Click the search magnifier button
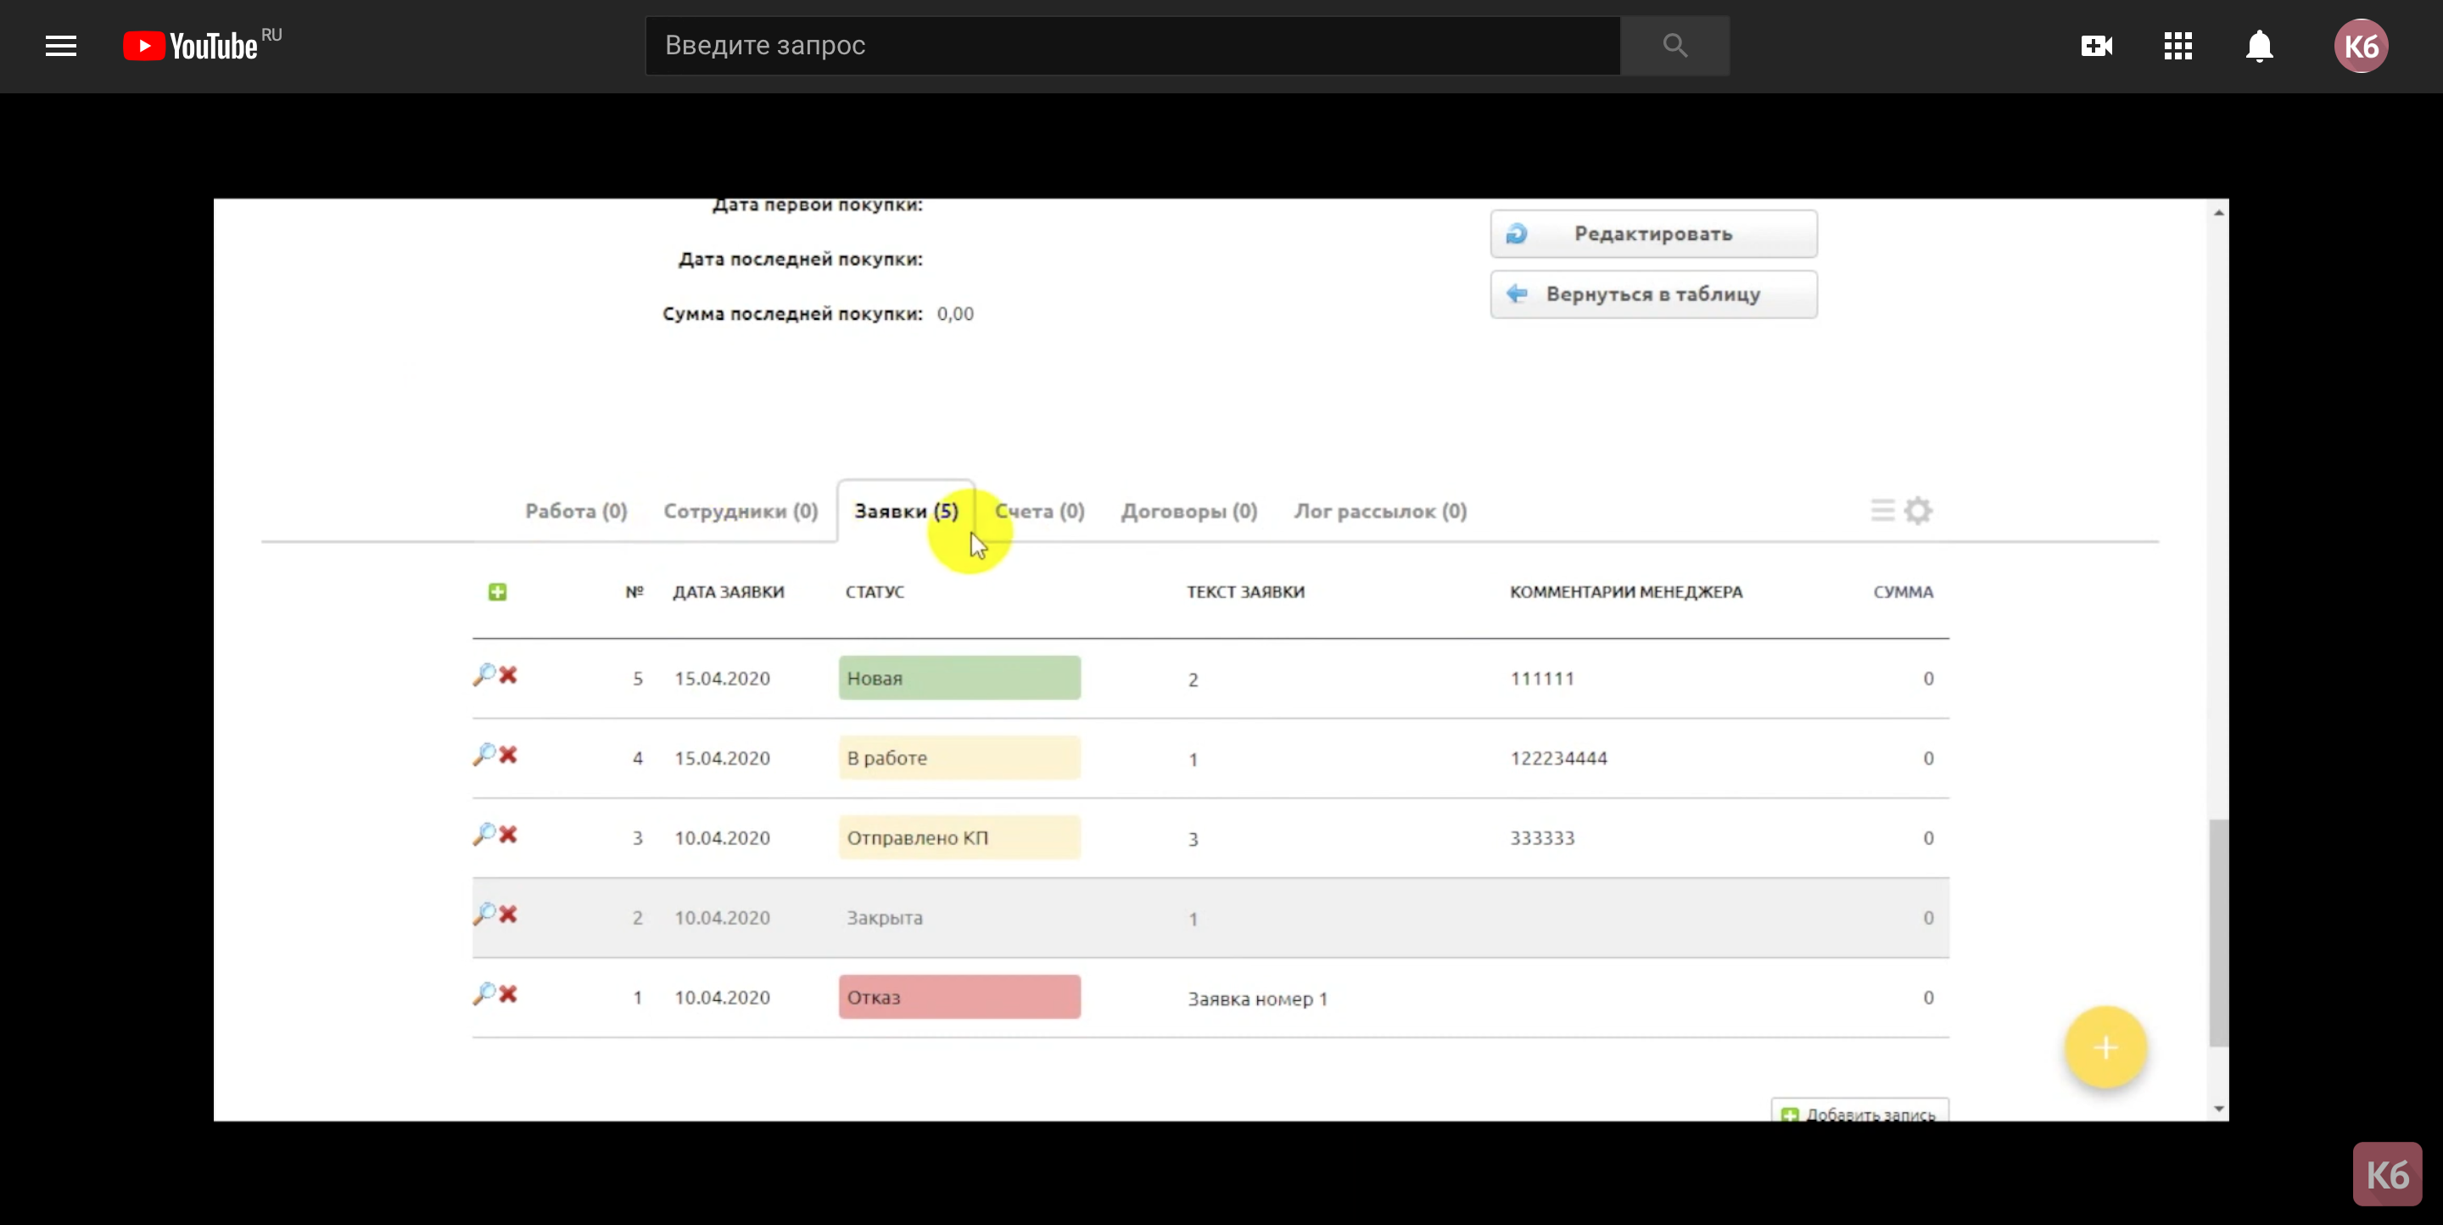Screen dimensions: 2443x1225 [x=1674, y=46]
